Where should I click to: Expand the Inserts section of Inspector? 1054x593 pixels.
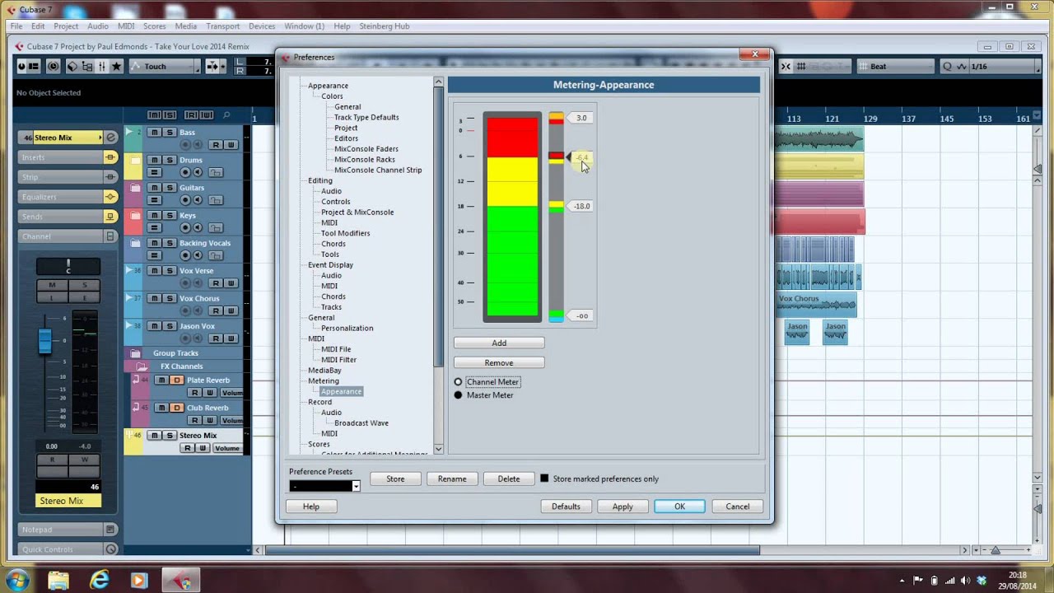coord(61,157)
